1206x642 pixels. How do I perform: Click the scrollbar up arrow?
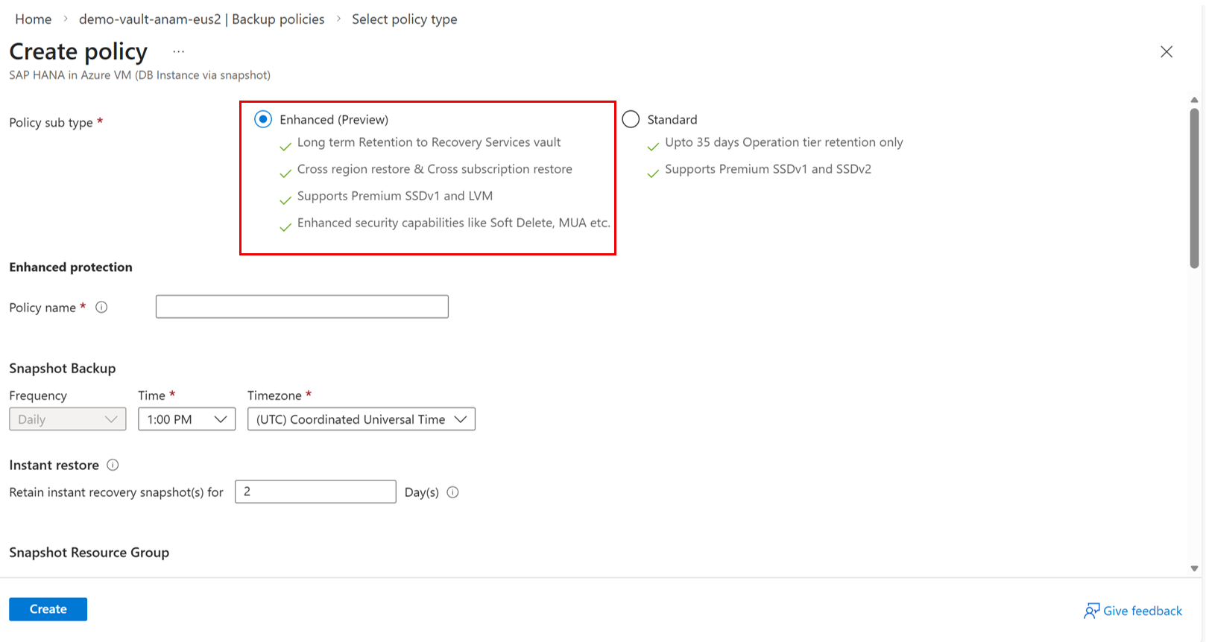tap(1194, 100)
